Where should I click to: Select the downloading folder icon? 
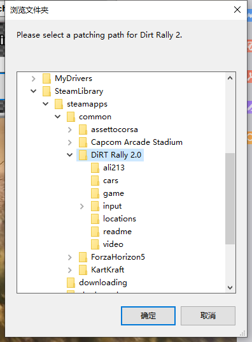[x=71, y=283]
